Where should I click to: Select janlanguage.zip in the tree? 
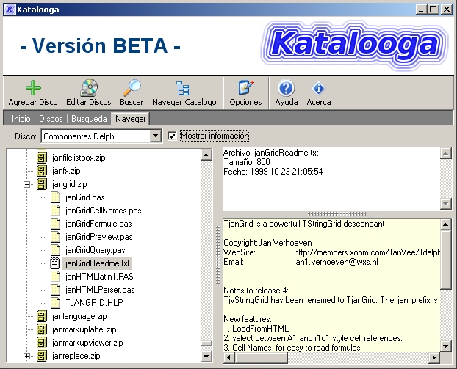click(79, 316)
